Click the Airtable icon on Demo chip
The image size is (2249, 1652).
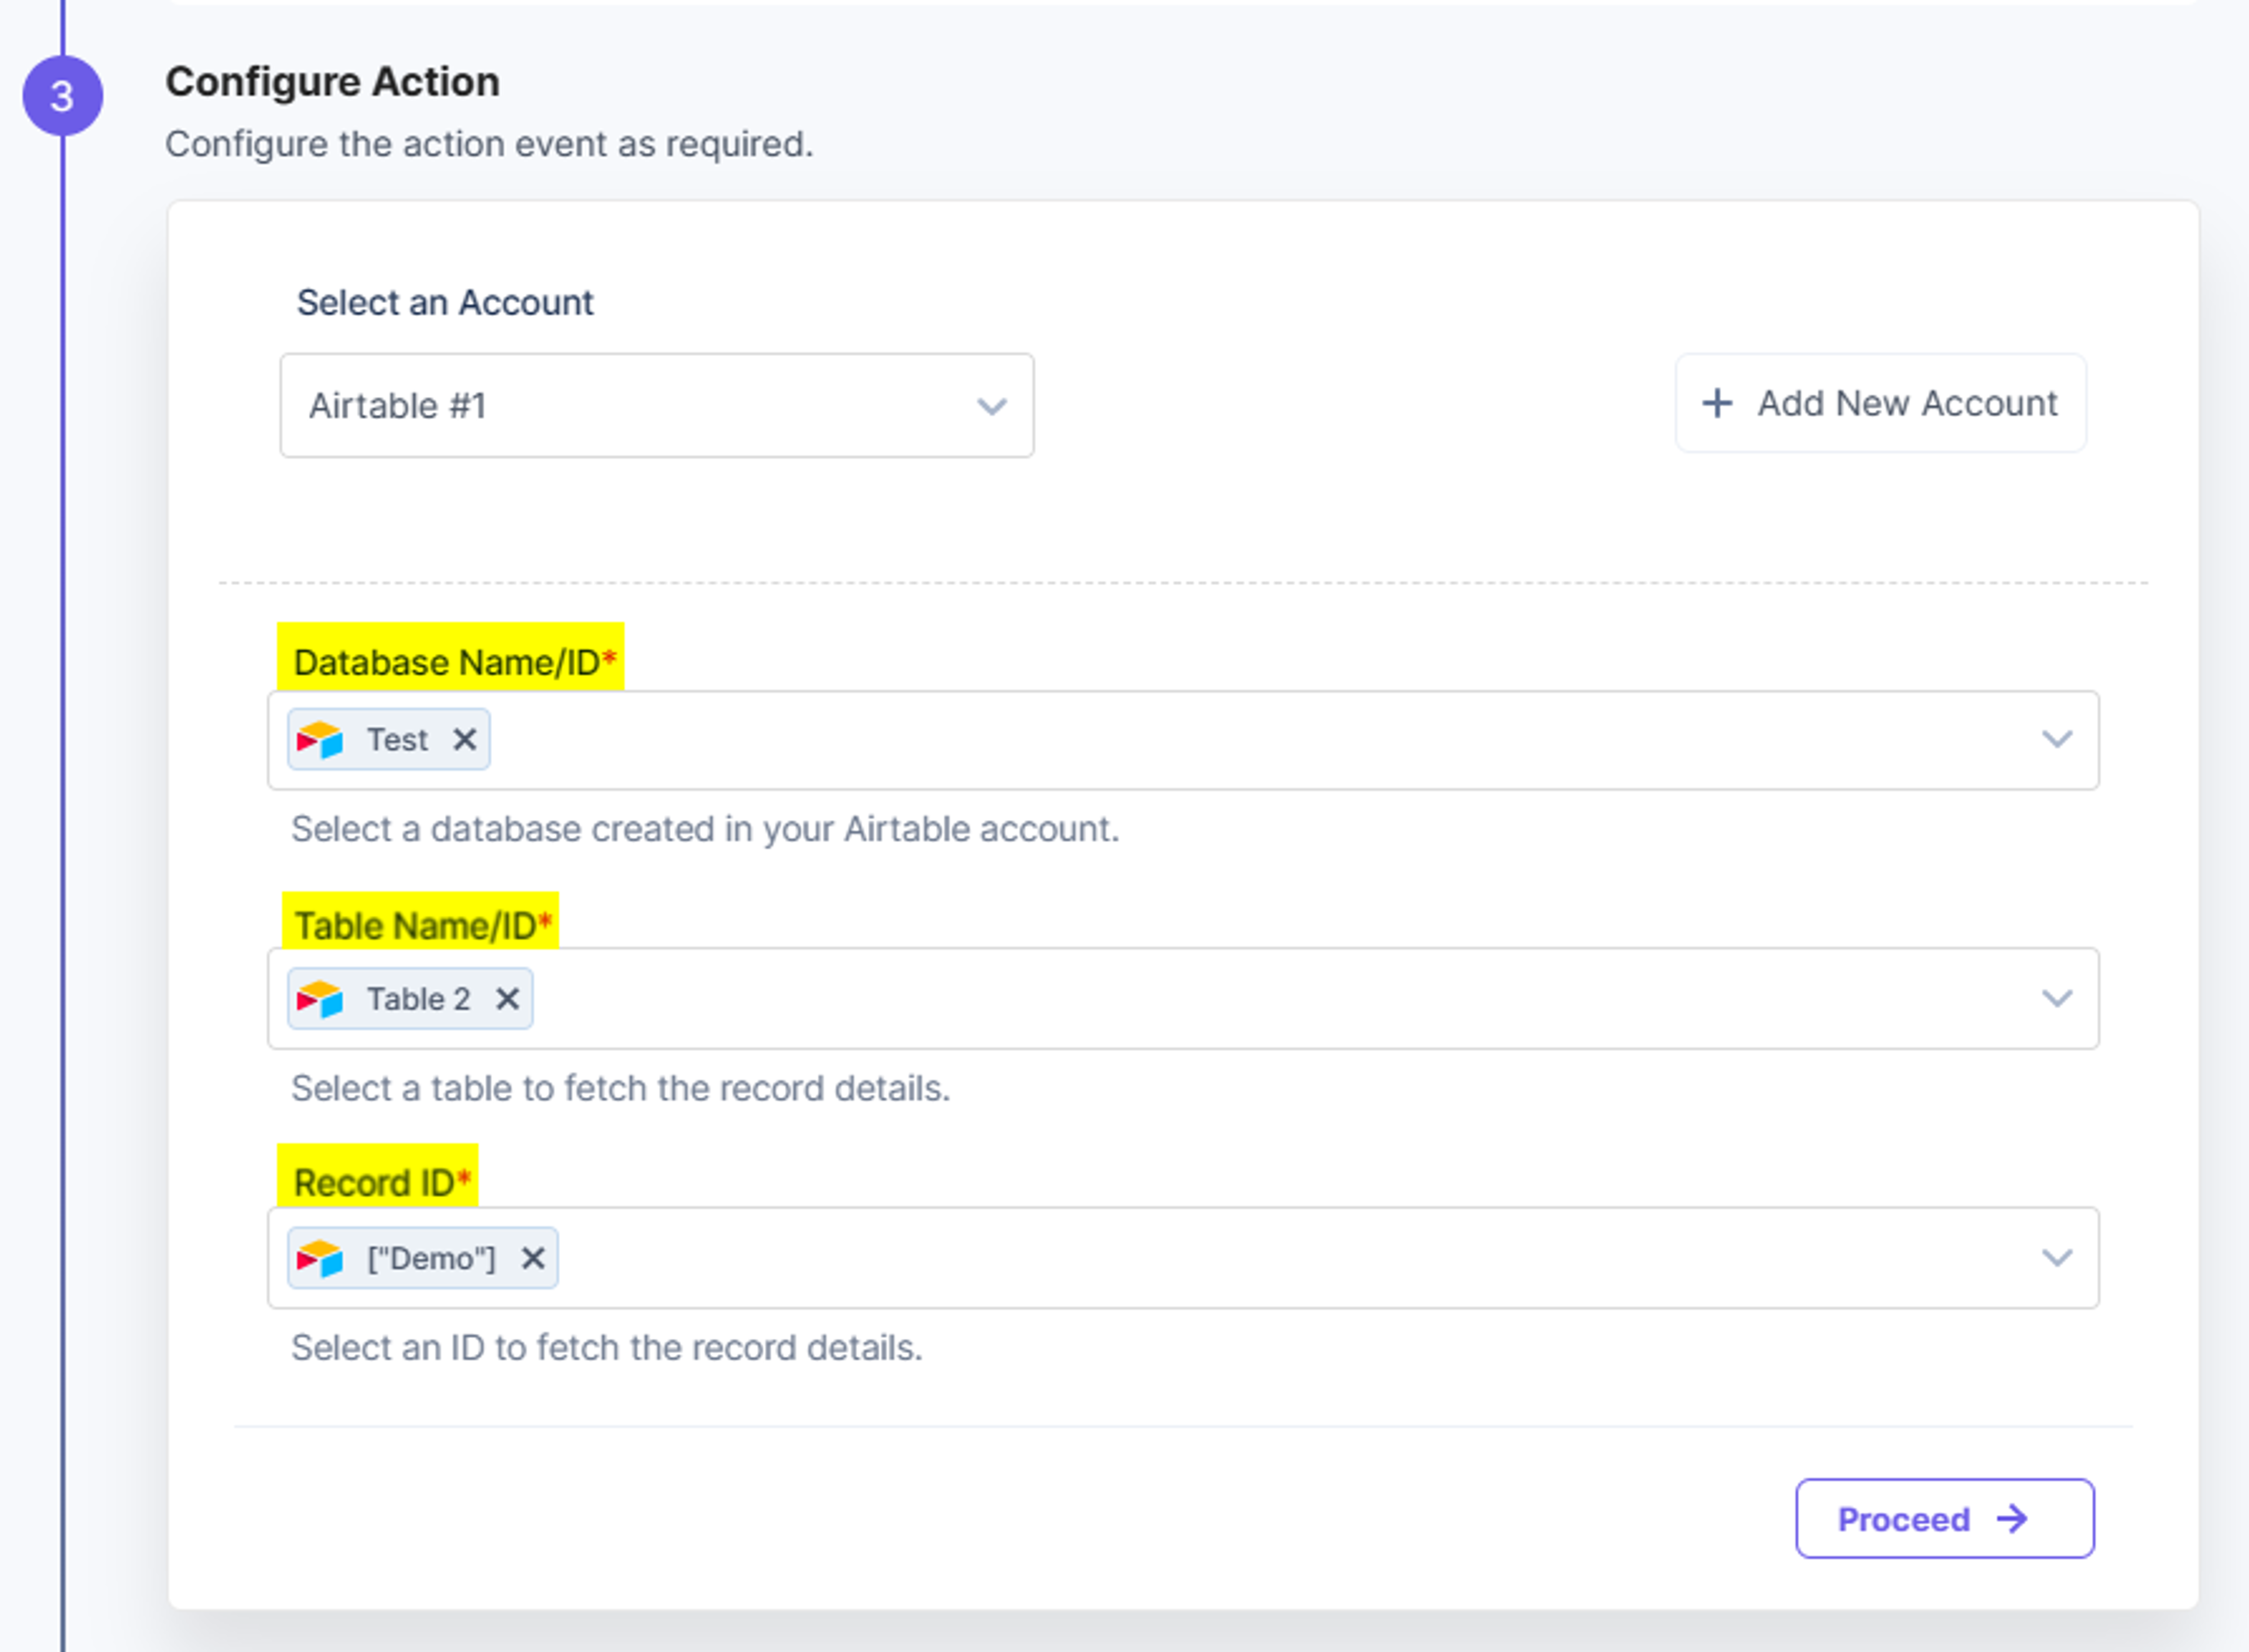320,1258
